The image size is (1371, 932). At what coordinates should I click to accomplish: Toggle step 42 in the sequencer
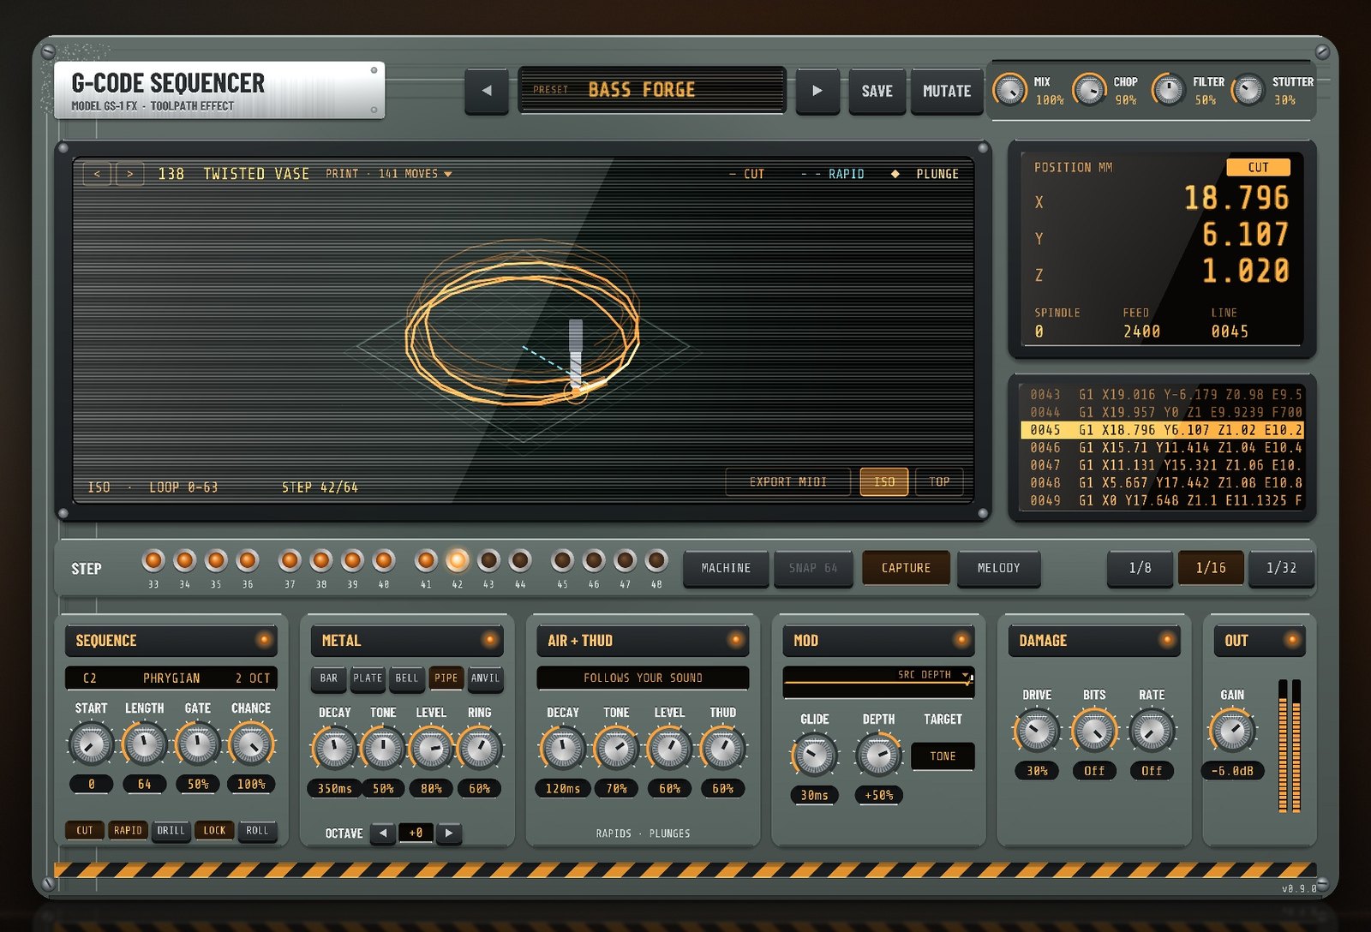(x=458, y=561)
